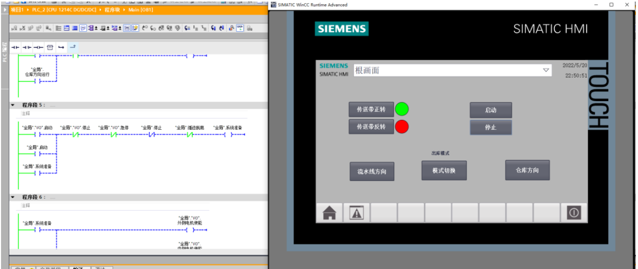Click the Home icon on the HMI
Viewport: 638px width, 269px height.
click(x=329, y=212)
